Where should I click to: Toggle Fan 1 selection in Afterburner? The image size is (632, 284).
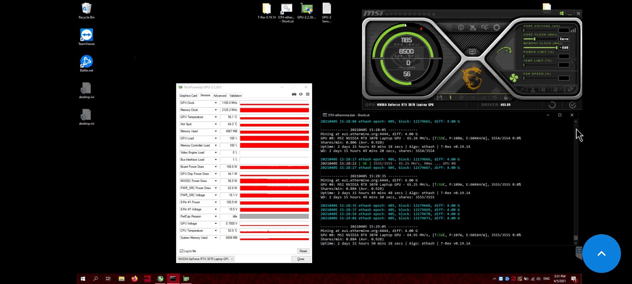click(545, 90)
